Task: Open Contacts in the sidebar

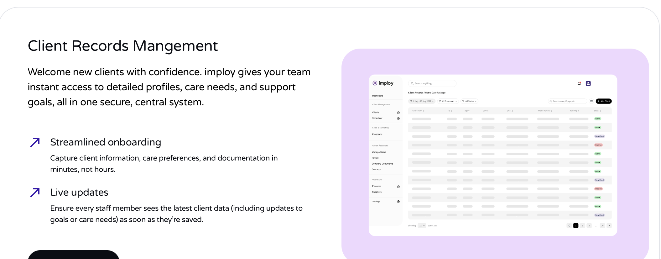Action: tap(376, 170)
